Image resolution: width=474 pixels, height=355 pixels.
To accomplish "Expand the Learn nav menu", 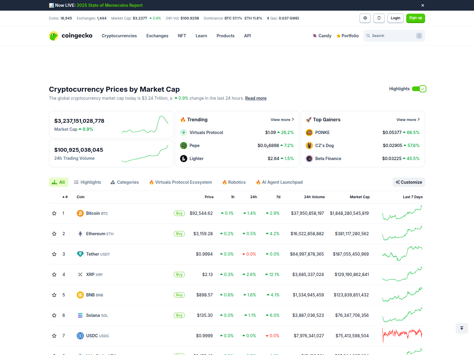I will [x=201, y=36].
